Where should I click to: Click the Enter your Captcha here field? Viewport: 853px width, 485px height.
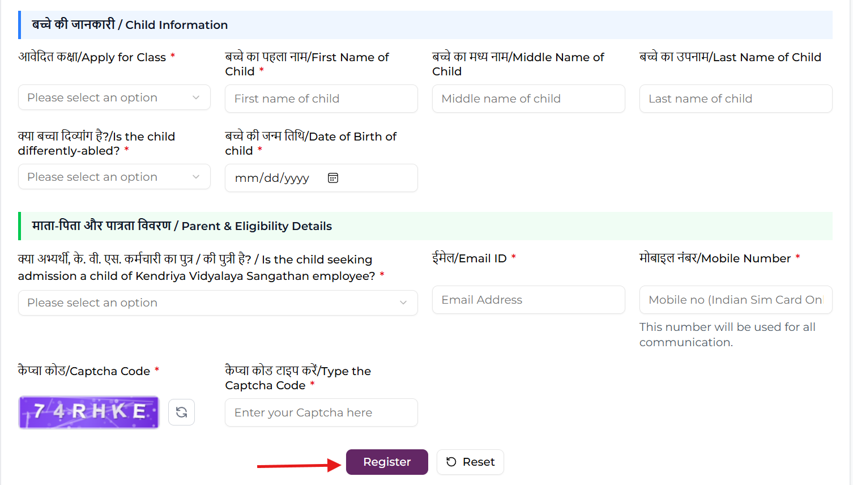[x=321, y=412]
